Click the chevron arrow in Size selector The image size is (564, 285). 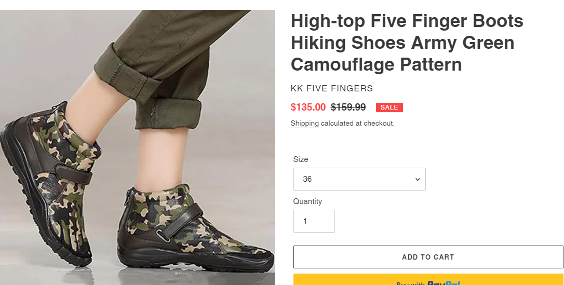[x=417, y=179]
